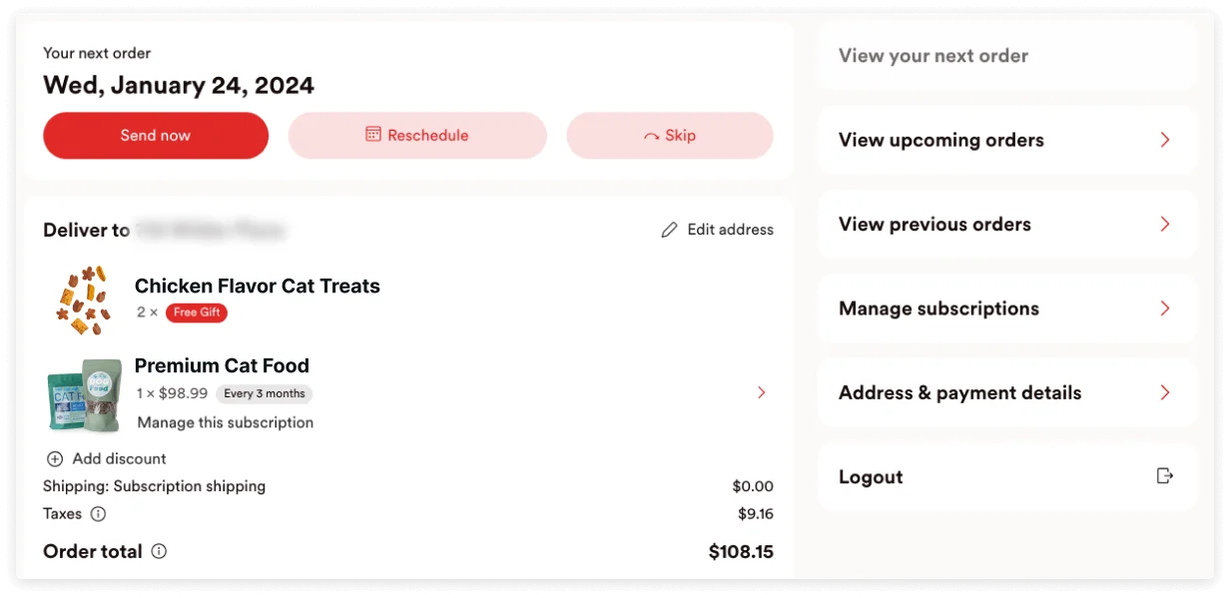Click the Logout exit icon

pos(1164,476)
